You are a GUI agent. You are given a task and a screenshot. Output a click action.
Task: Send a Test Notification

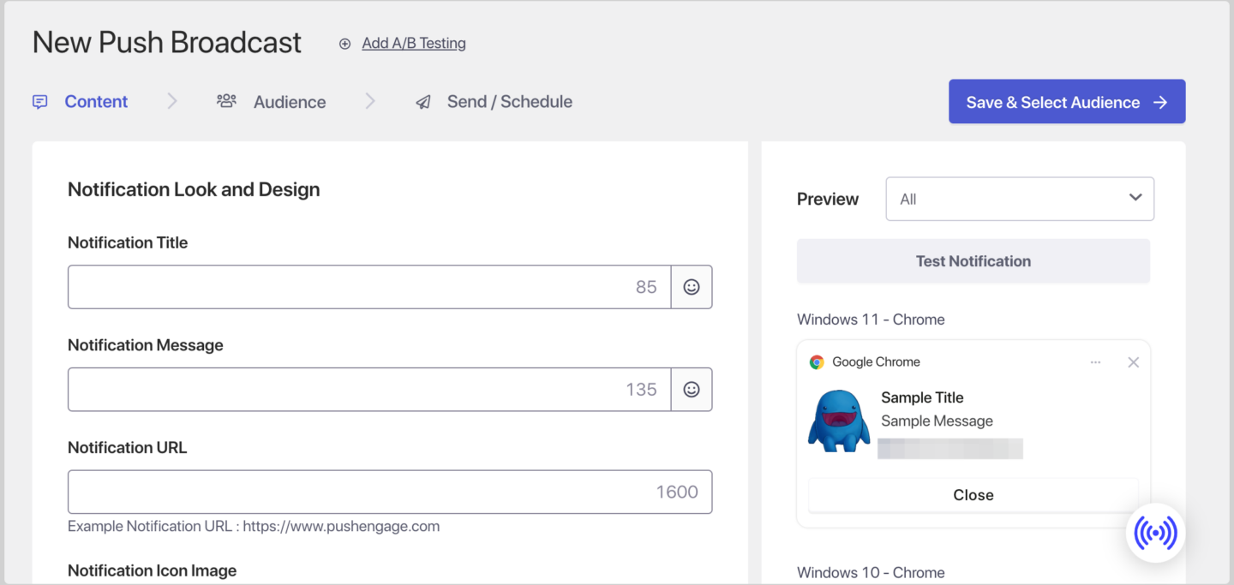[973, 260]
